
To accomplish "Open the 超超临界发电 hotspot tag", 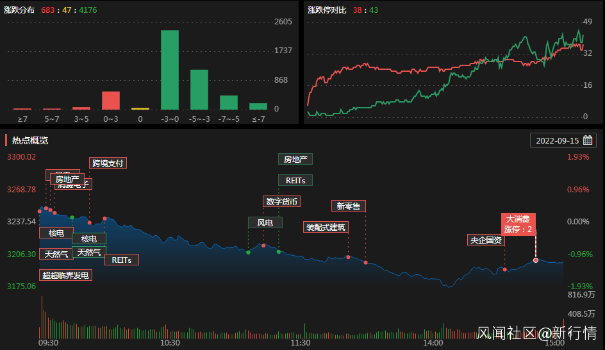I will click(x=65, y=275).
